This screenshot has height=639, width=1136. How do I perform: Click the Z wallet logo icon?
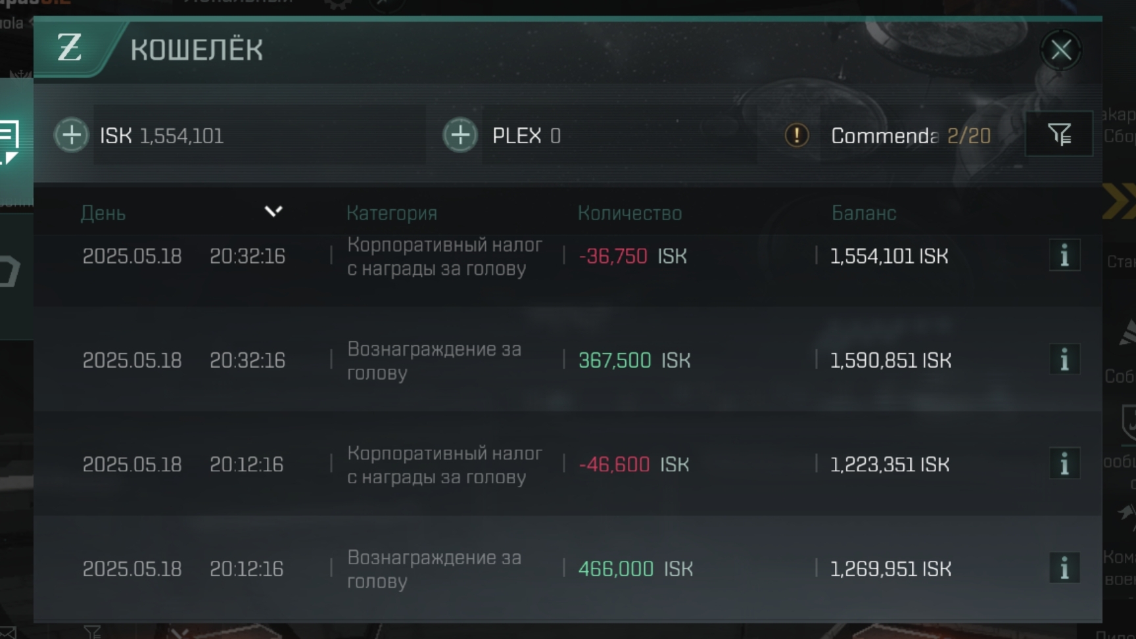[x=70, y=49]
